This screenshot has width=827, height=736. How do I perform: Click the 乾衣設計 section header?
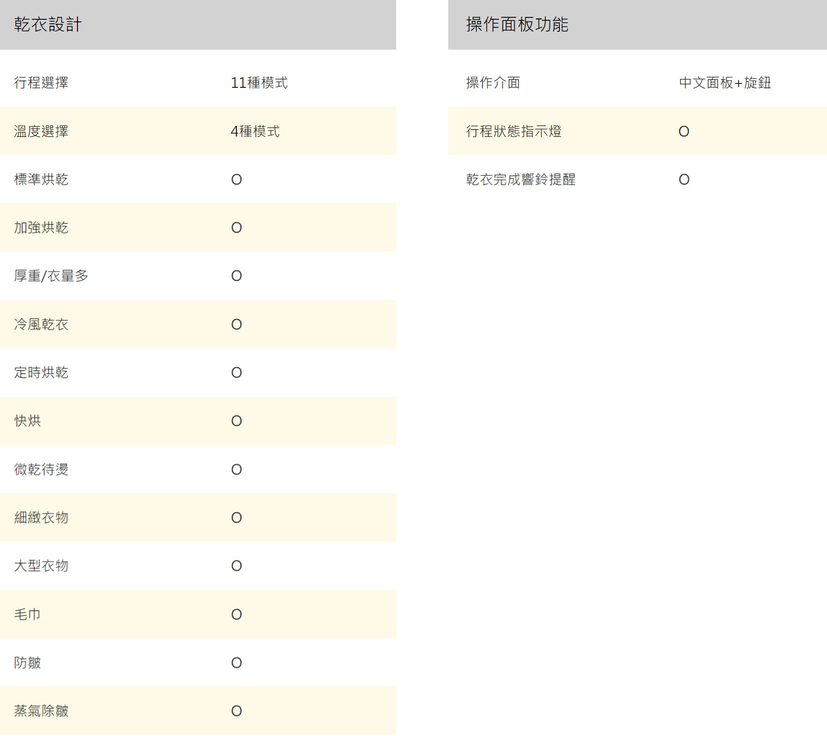coord(48,24)
